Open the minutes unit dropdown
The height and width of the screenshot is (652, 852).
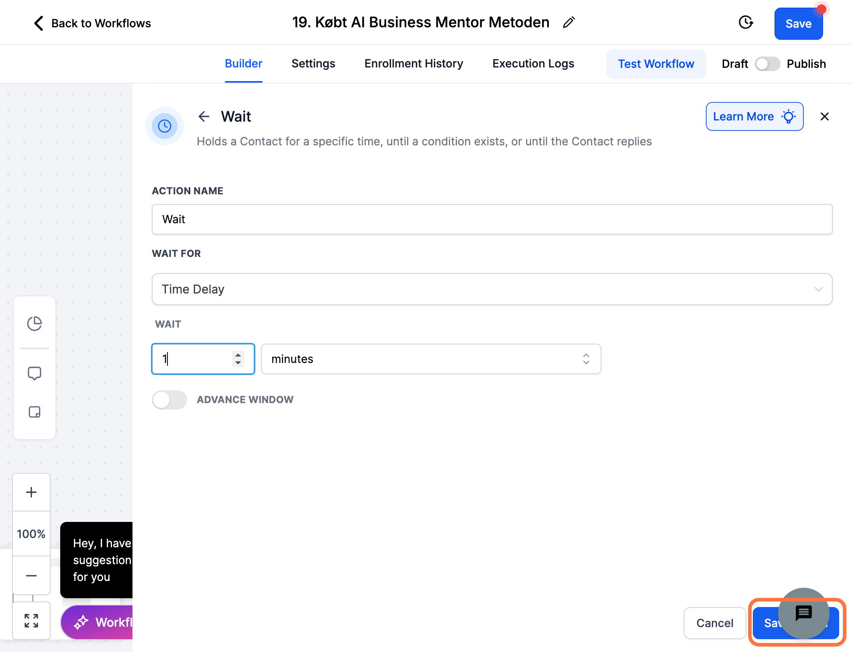tap(431, 359)
